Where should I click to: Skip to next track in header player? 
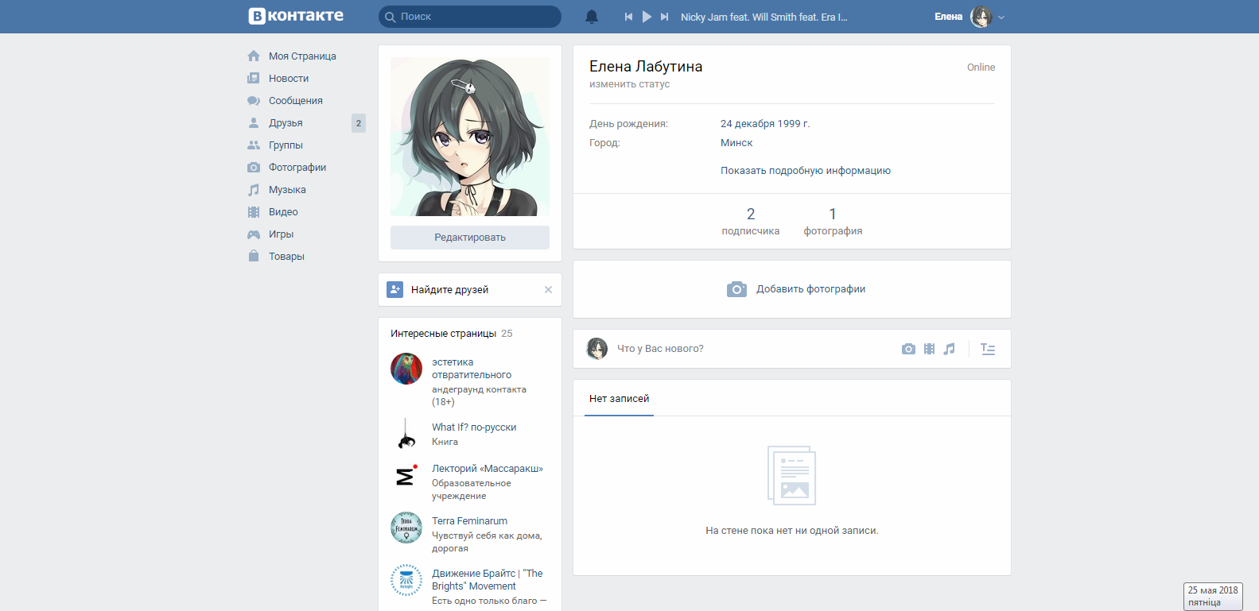point(665,17)
